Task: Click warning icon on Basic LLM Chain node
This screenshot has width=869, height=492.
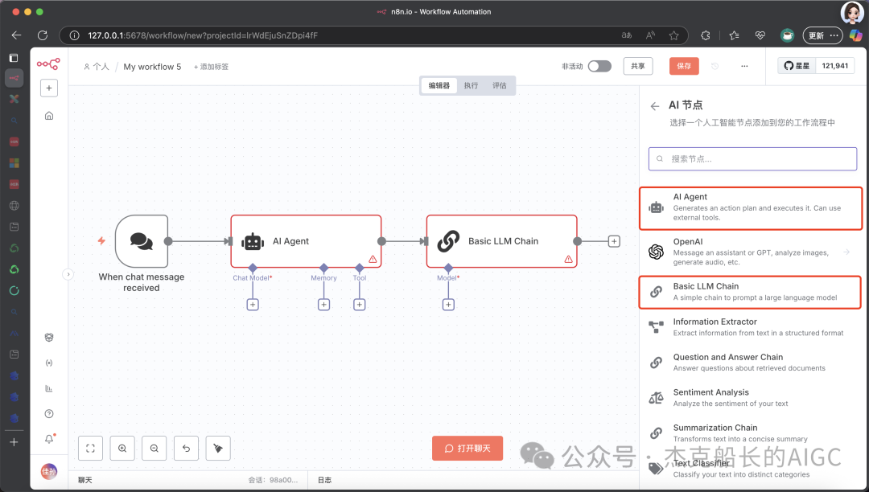Action: pyautogui.click(x=568, y=259)
